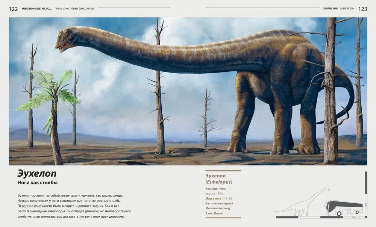Click the header word 'ЗАВРИСХИИ'
This screenshot has height=227, width=376.
point(330,9)
